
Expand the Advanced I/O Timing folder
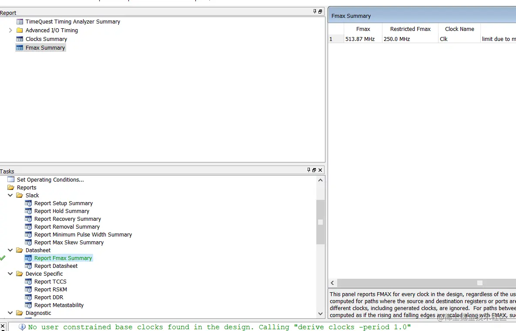click(10, 30)
